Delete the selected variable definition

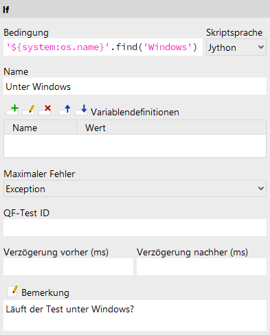(x=45, y=110)
